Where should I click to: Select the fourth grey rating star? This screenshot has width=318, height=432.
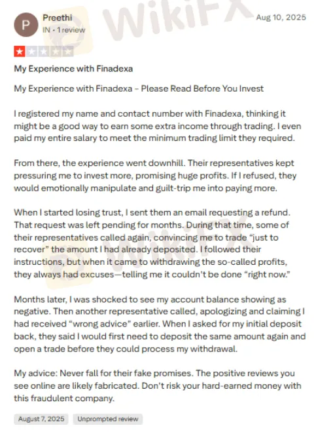56,52
